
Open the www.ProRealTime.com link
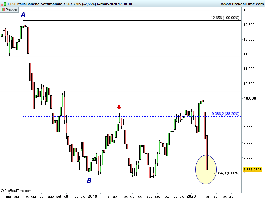pyautogui.click(x=242, y=4)
